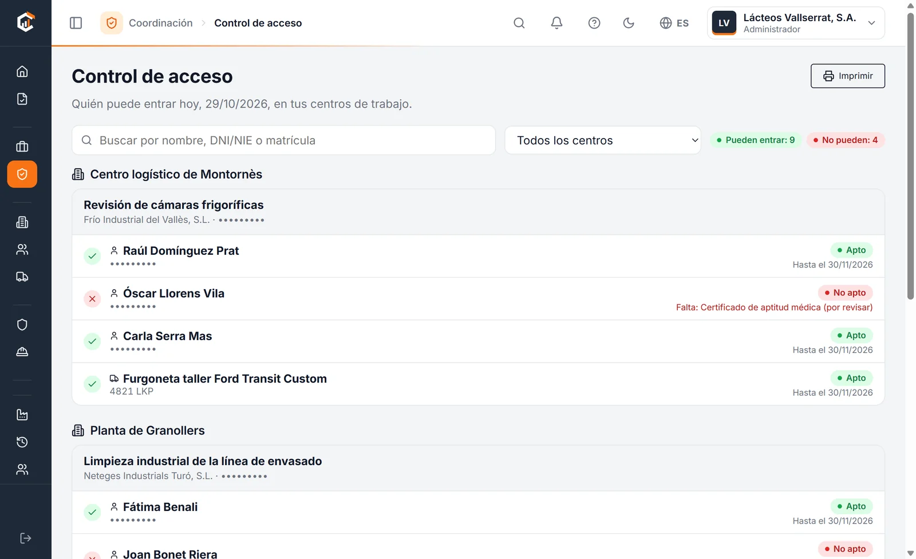Toggle dark mode with the moon icon

point(629,23)
